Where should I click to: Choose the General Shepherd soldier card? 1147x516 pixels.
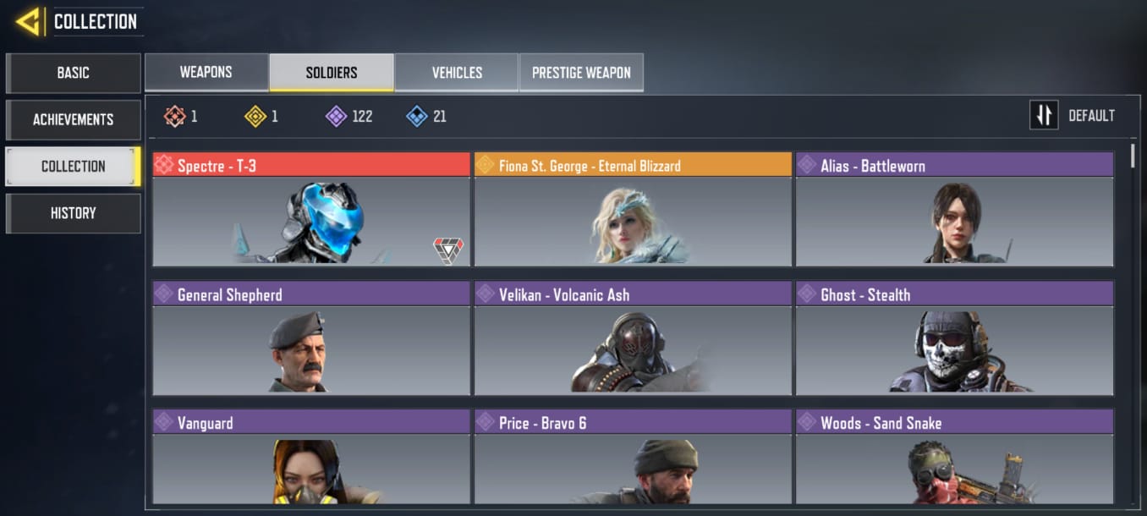pyautogui.click(x=311, y=338)
